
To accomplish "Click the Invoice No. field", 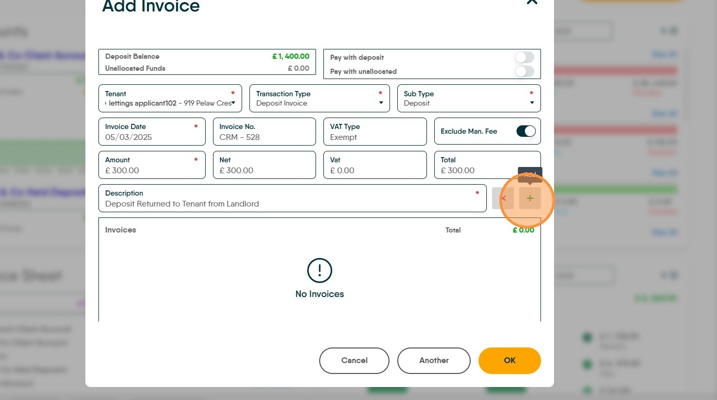I will coord(265,132).
